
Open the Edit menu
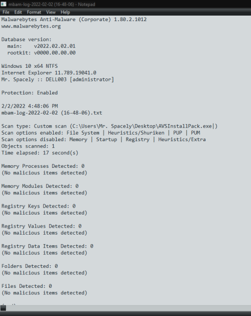point(18,12)
